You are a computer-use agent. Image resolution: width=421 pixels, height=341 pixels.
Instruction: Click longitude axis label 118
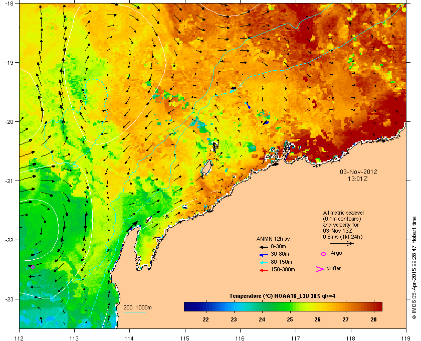point(351,338)
